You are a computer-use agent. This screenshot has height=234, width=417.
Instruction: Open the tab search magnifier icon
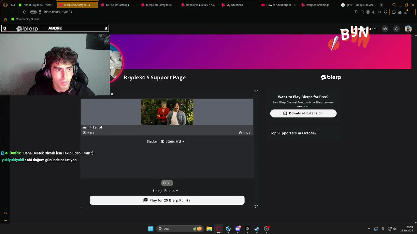point(394,5)
